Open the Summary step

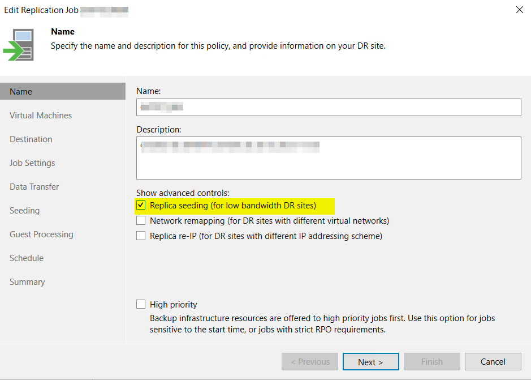(27, 282)
